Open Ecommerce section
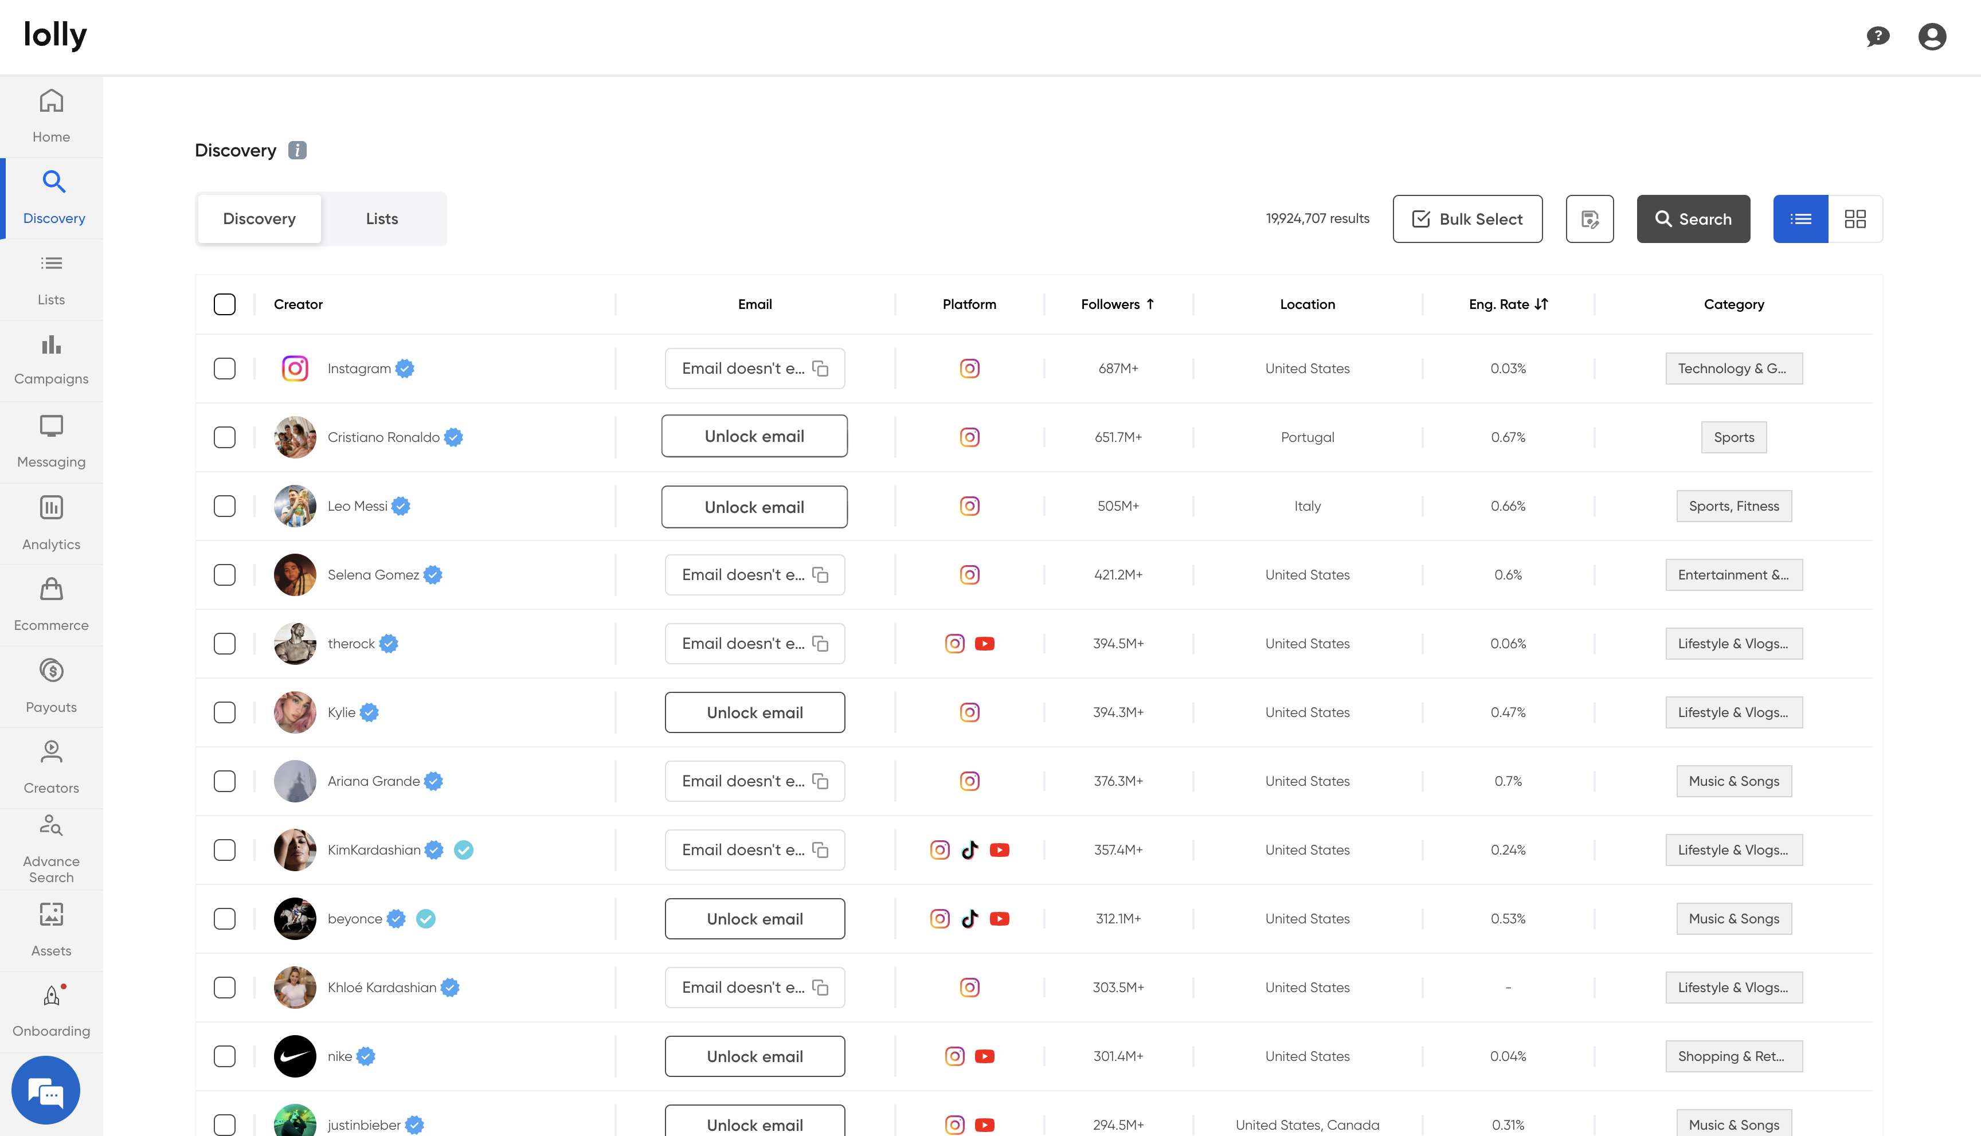 pos(50,605)
